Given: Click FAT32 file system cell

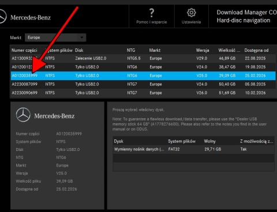Looking at the screenshot, I should (x=174, y=149).
